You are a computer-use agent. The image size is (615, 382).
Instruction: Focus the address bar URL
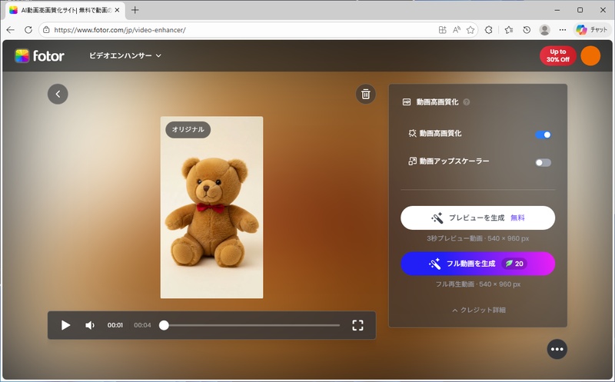click(x=120, y=30)
